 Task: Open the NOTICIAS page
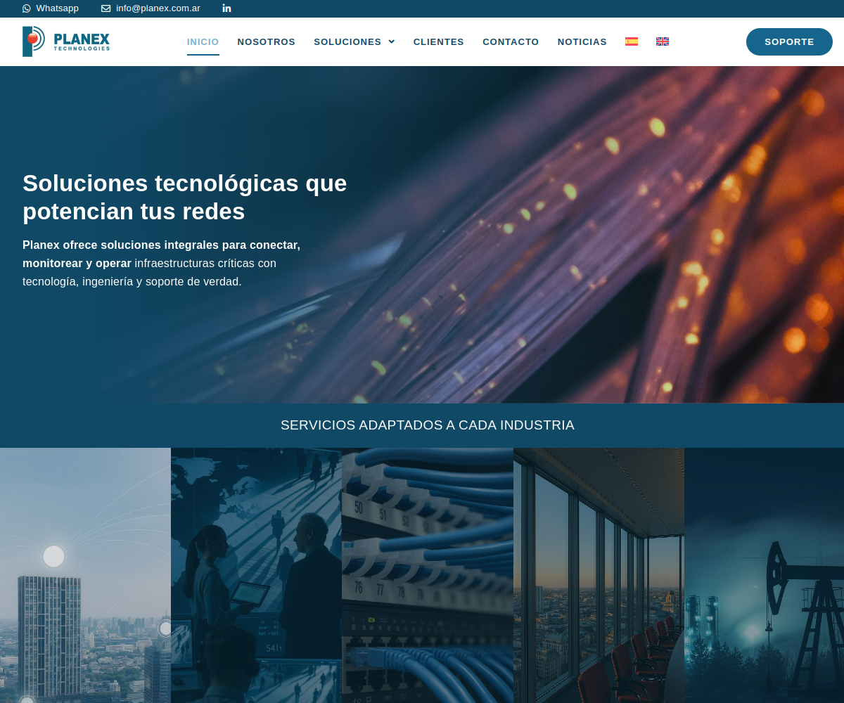point(582,42)
